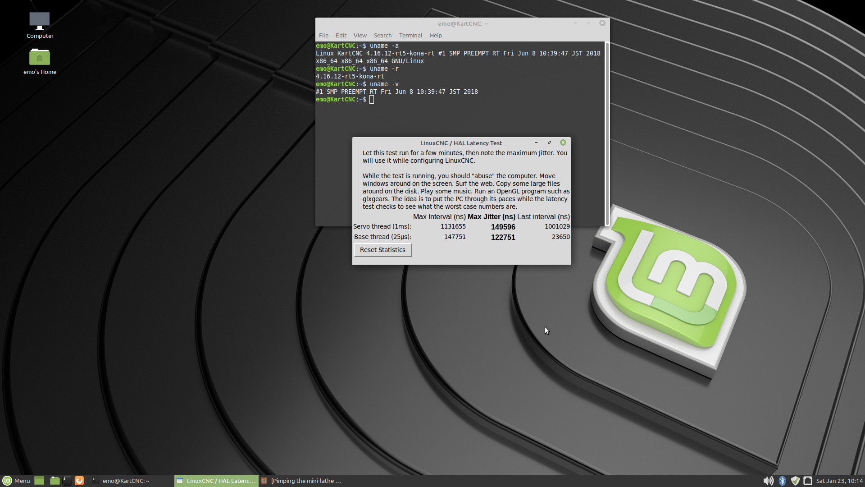The height and width of the screenshot is (487, 865).
Task: Open the sound volume tray icon
Action: pos(768,481)
